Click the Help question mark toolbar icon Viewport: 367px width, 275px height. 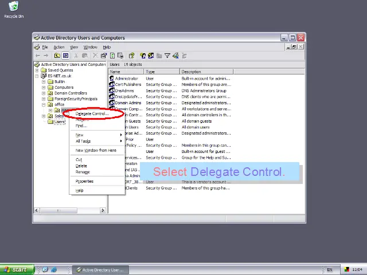point(131,56)
